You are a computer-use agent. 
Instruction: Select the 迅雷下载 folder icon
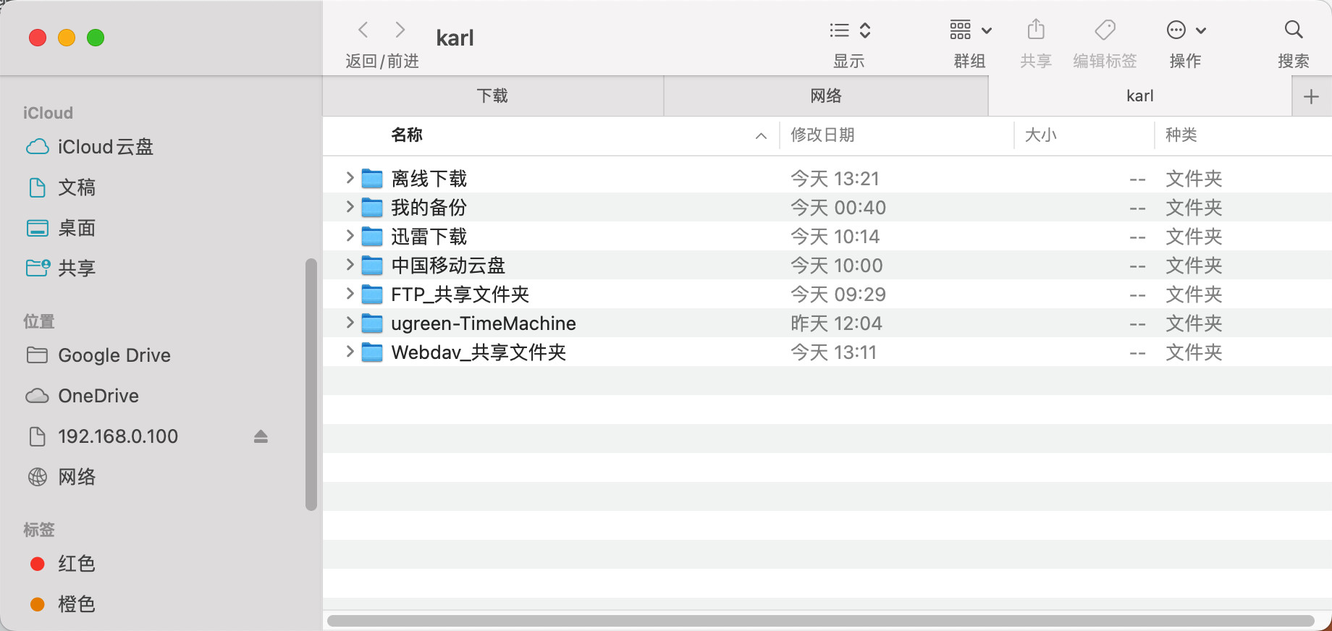[x=372, y=236]
